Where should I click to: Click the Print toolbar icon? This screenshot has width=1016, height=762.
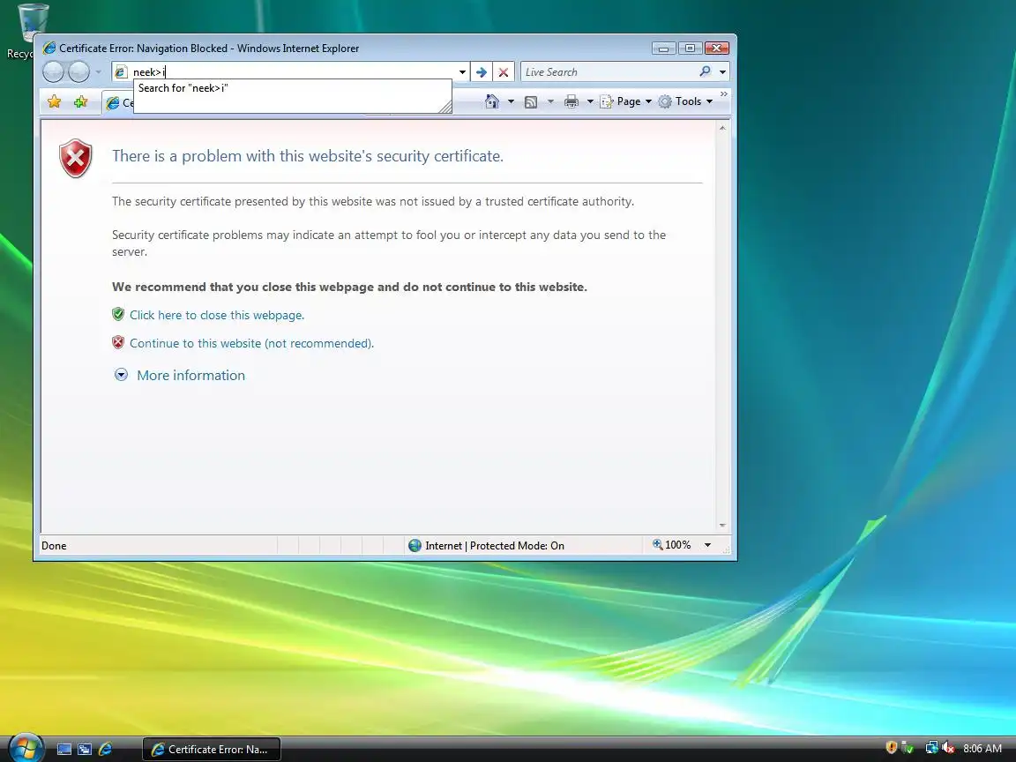571,101
